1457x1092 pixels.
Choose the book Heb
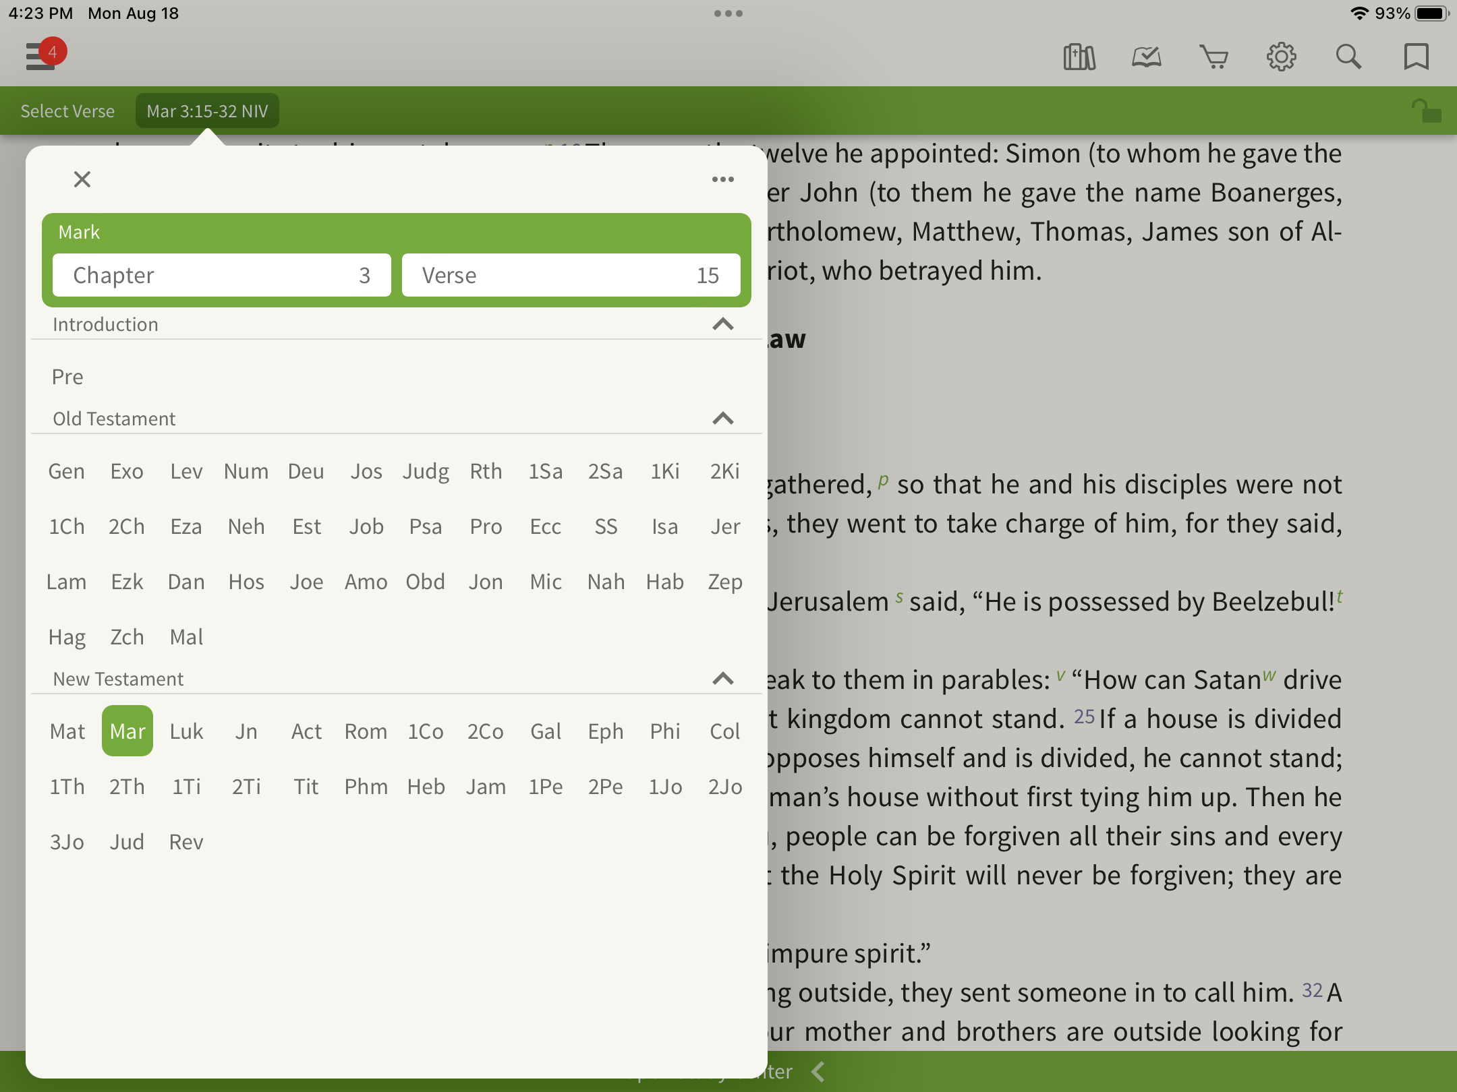(x=426, y=787)
